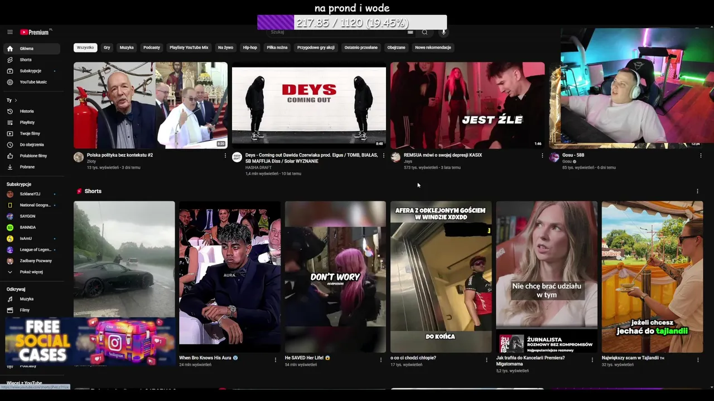The width and height of the screenshot is (714, 401).
Task: Open SzklanaY2J subscription channel
Action: tap(30, 194)
